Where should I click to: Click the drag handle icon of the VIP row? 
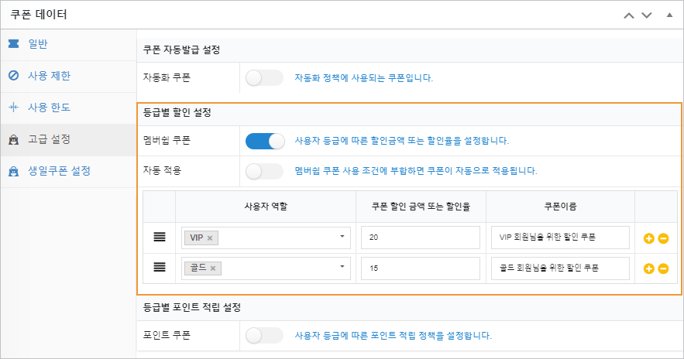click(160, 237)
